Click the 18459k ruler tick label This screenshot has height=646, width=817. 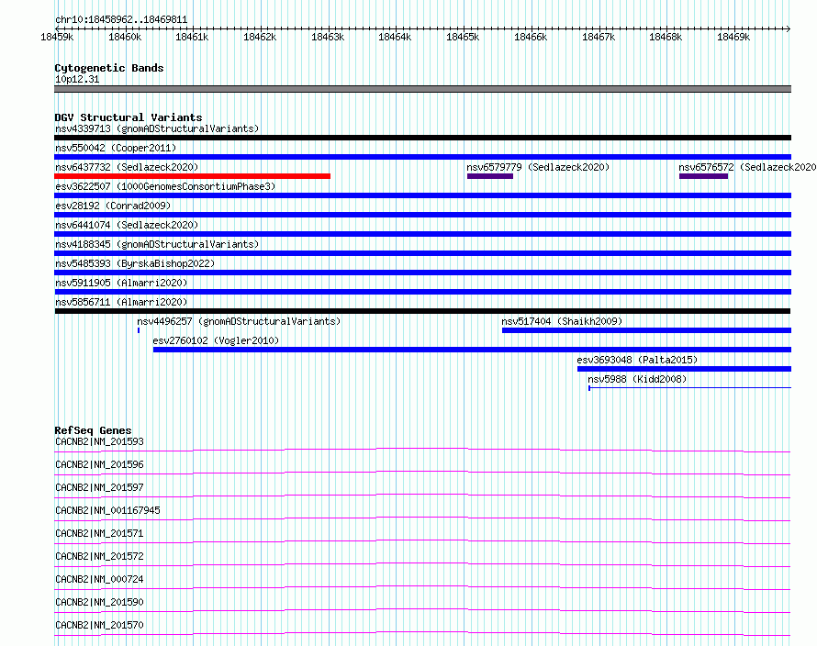tap(57, 37)
